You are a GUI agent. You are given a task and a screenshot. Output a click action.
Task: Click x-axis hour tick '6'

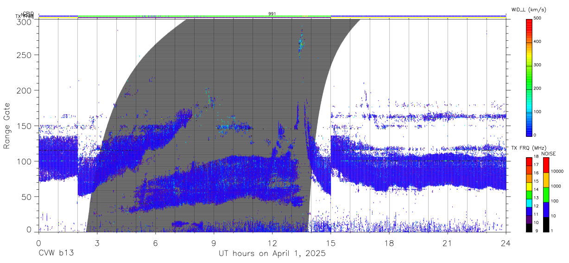click(155, 243)
